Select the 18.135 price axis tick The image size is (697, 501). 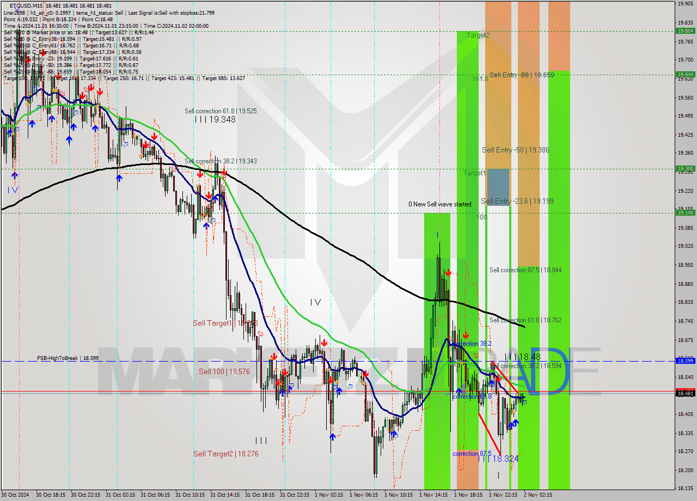click(685, 488)
